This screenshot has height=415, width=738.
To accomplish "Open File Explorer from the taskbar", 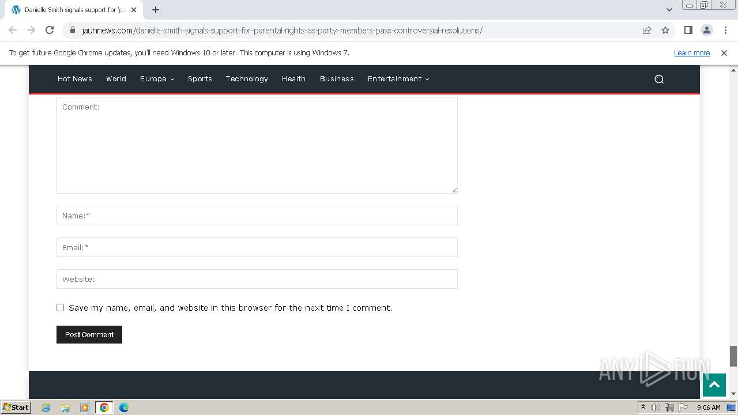I will (x=65, y=408).
